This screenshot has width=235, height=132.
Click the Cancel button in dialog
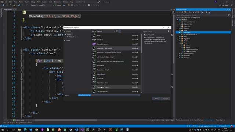[166, 99]
